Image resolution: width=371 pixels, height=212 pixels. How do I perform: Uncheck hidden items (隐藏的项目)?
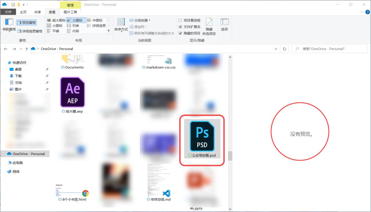point(190,33)
